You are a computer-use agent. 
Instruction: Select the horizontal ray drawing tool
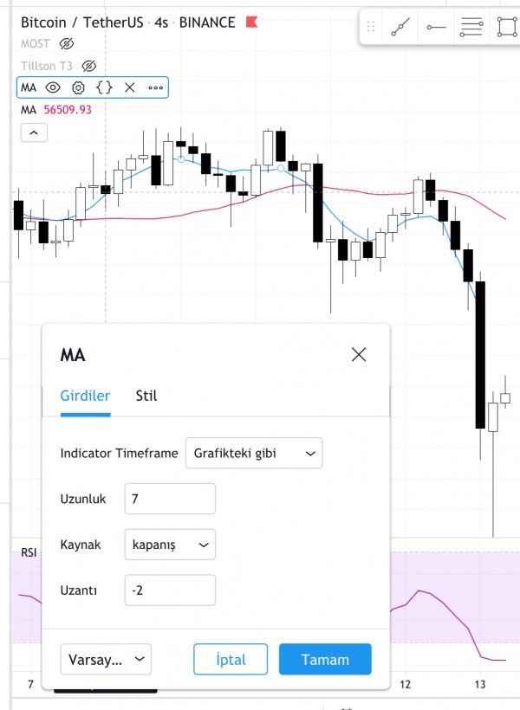[x=436, y=27]
